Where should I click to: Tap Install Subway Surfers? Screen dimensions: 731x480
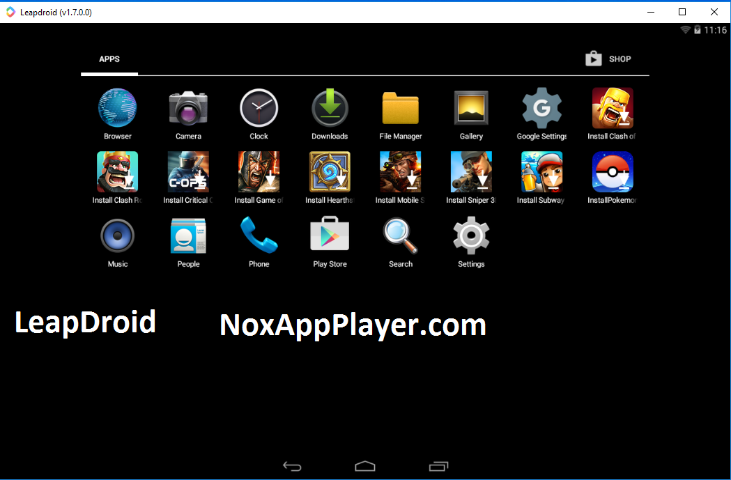[x=541, y=171]
